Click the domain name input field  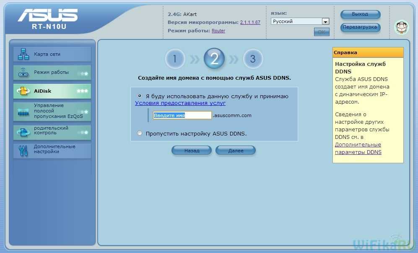click(x=182, y=115)
